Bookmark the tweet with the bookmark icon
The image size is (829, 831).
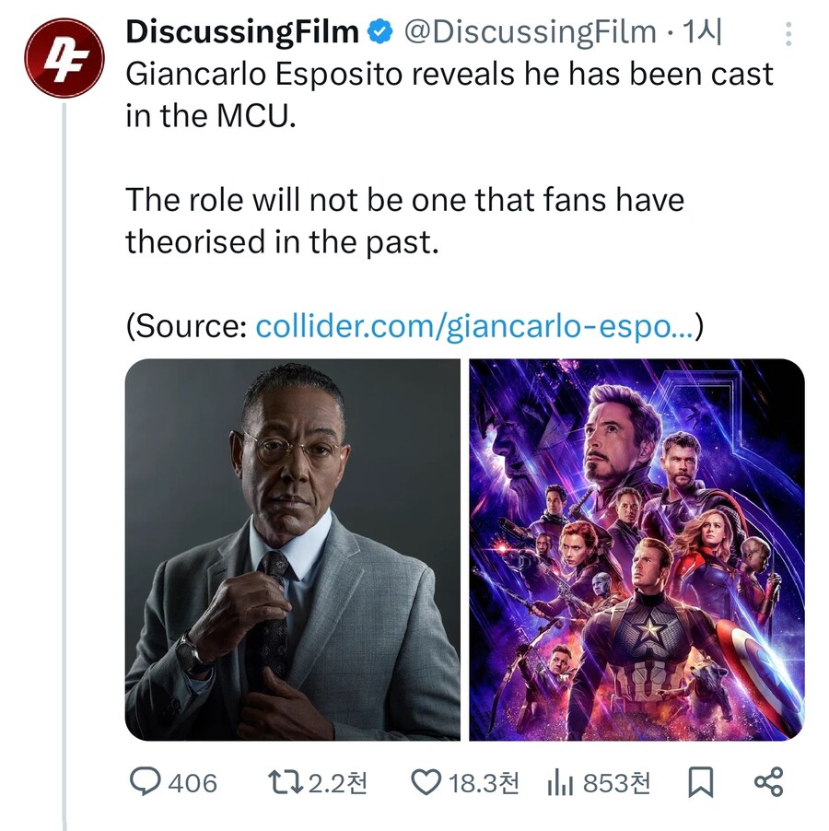(700, 782)
